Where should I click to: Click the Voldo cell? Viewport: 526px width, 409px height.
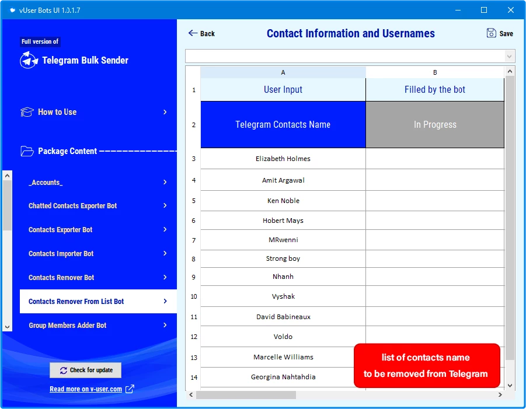tap(283, 336)
